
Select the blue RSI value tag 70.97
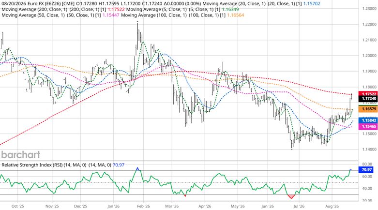pyautogui.click(x=366, y=170)
